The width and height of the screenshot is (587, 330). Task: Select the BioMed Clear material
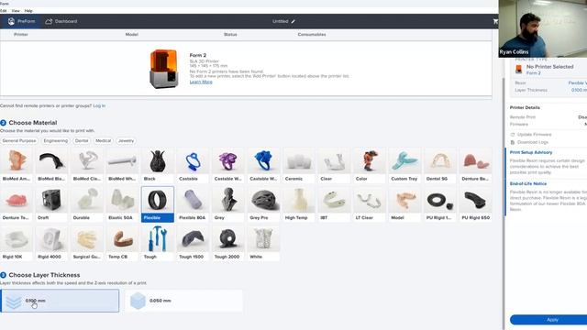coord(87,165)
